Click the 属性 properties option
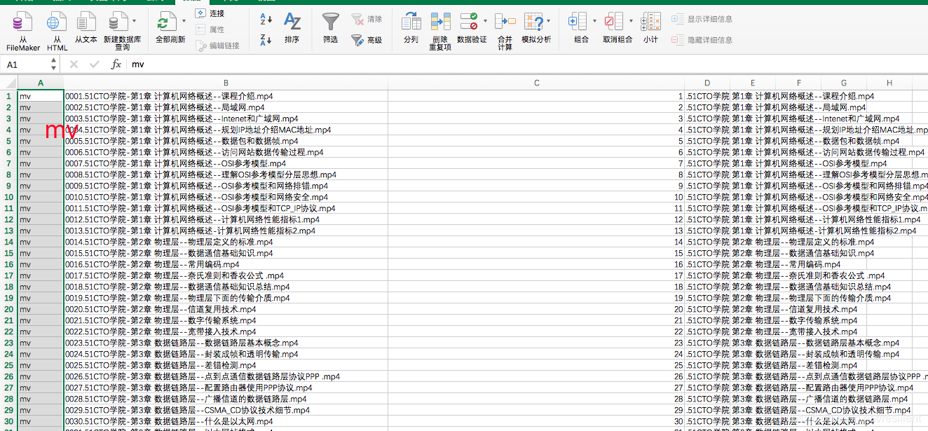Image resolution: width=928 pixels, height=431 pixels. click(210, 29)
